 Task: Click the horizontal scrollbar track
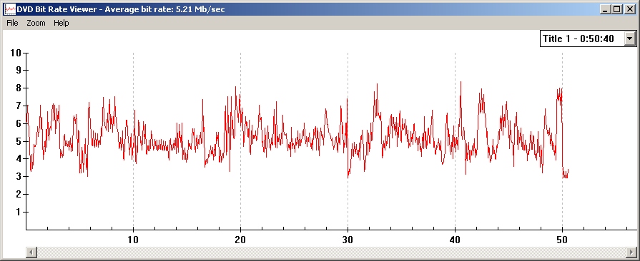click(331, 252)
